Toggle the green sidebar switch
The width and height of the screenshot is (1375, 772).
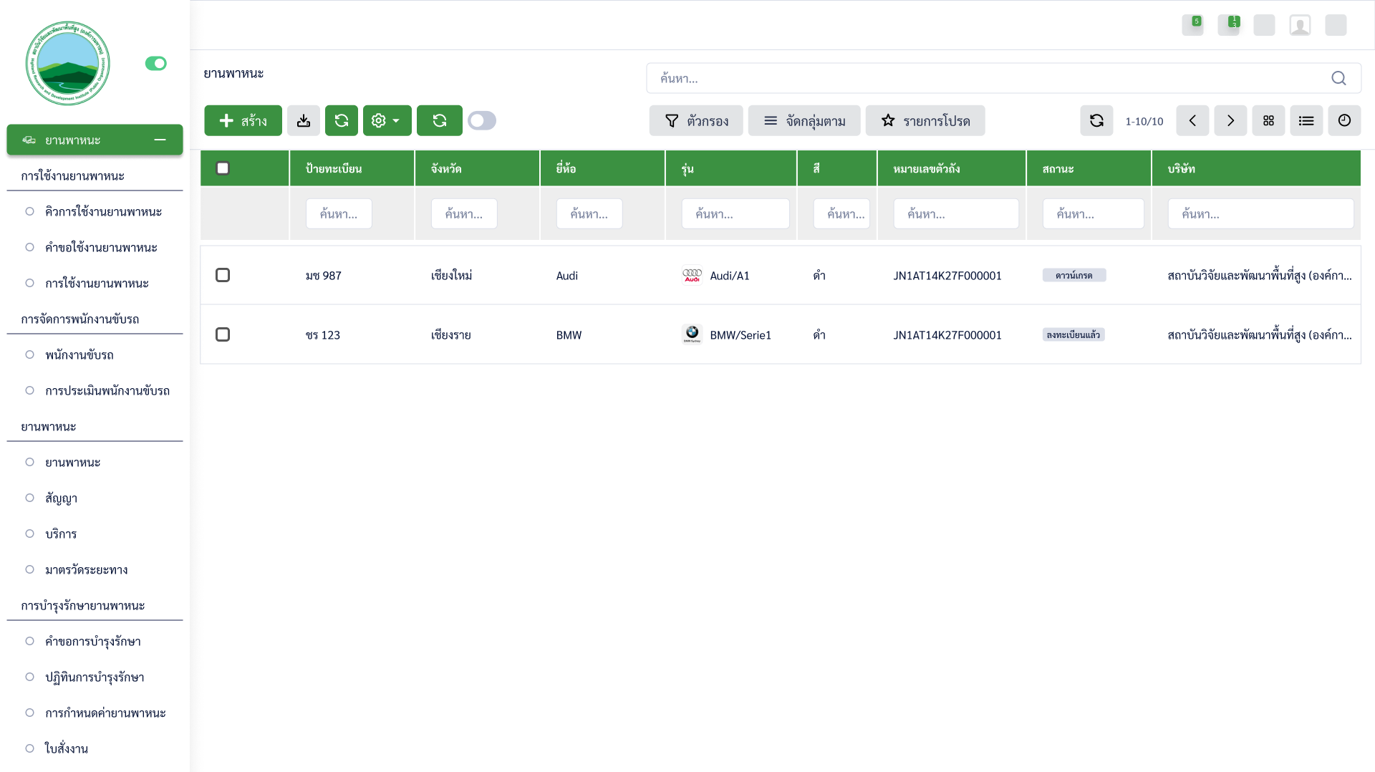[x=155, y=64]
